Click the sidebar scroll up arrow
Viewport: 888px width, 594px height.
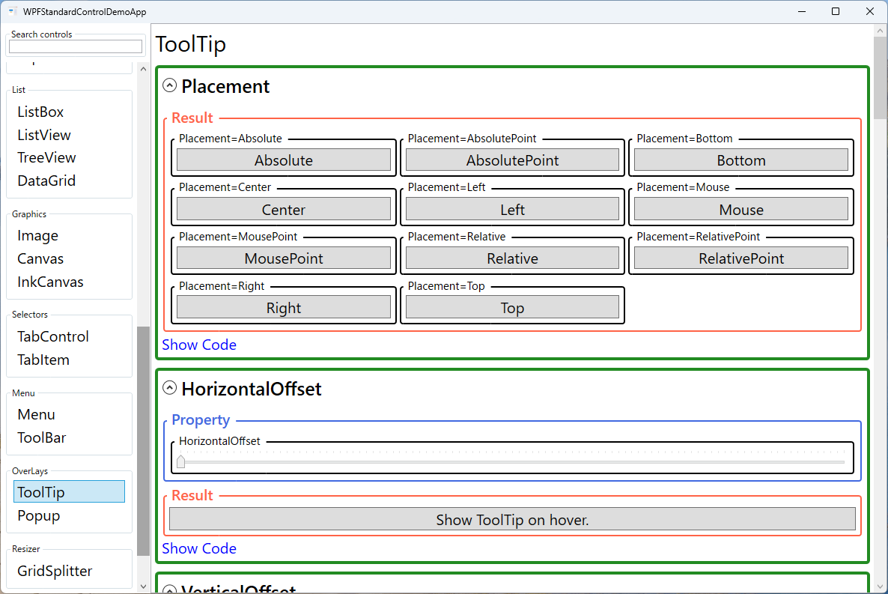pos(143,69)
